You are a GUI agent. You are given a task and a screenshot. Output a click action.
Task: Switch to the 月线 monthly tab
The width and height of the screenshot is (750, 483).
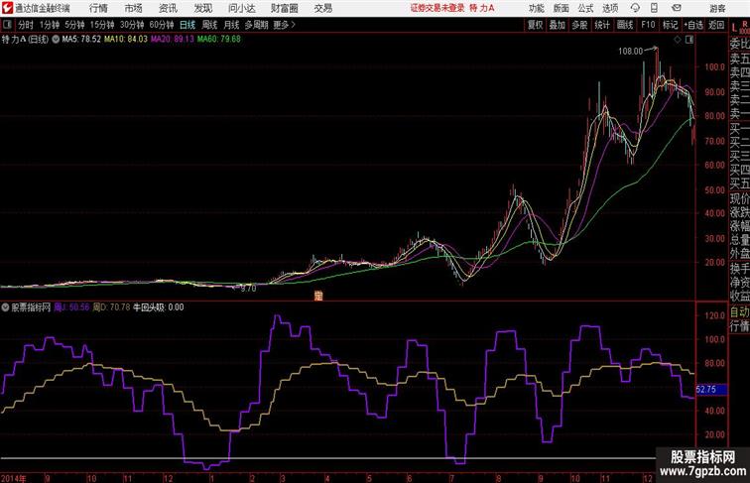pyautogui.click(x=231, y=25)
